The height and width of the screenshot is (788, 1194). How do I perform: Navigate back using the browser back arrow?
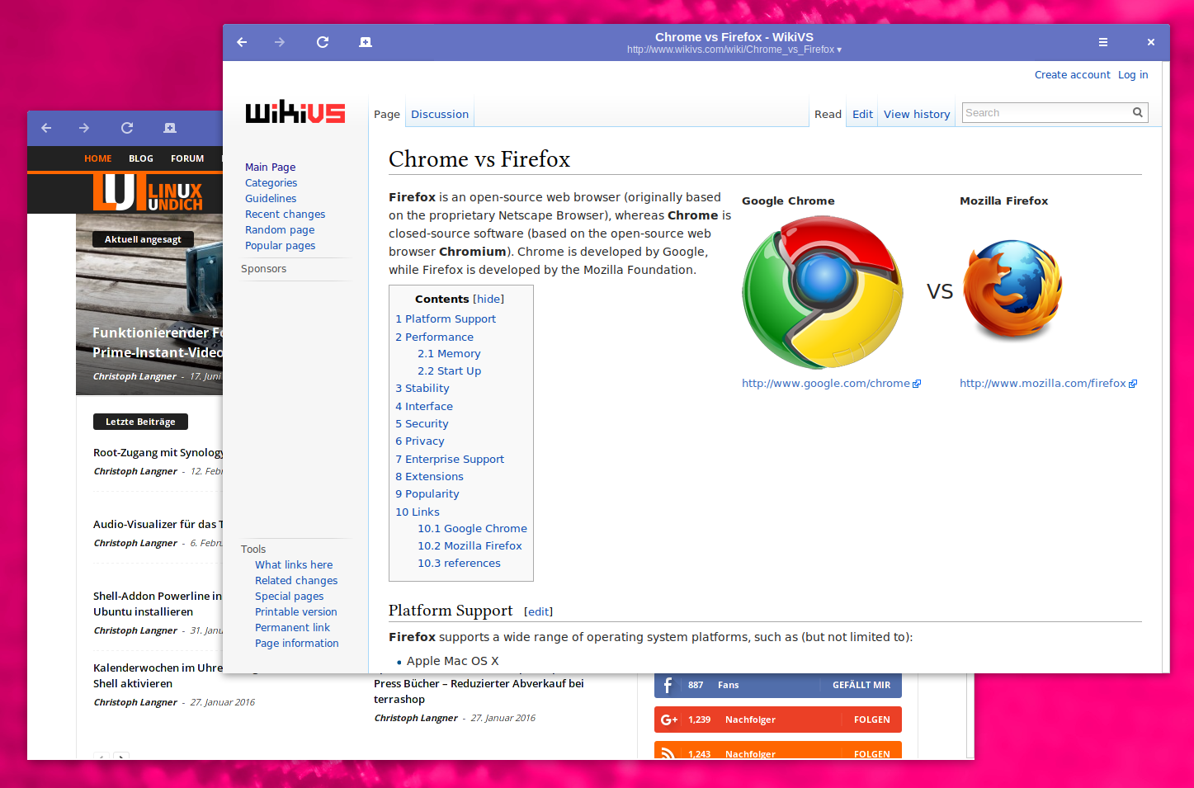coord(242,42)
